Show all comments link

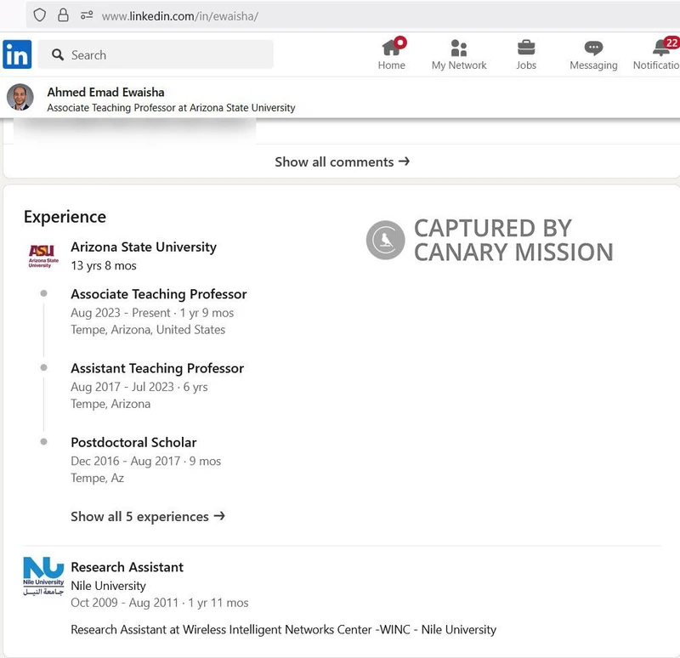[x=343, y=162]
